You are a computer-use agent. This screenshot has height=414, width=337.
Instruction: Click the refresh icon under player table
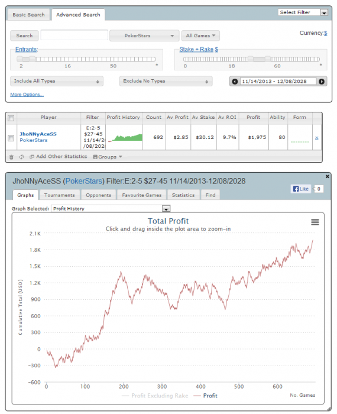[x=22, y=157]
